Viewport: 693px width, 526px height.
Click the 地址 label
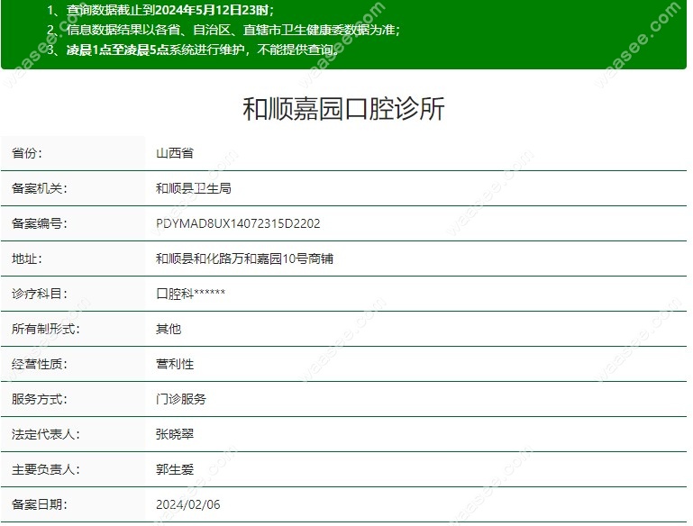coord(27,258)
